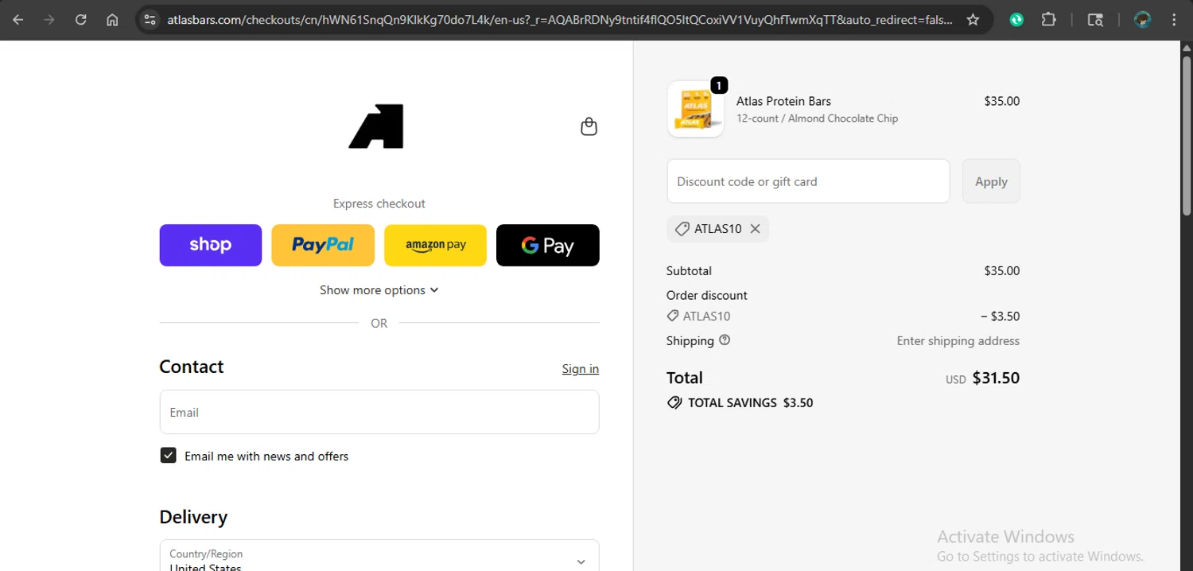This screenshot has width=1193, height=571.
Task: View site information icon in address bar
Action: click(x=150, y=20)
